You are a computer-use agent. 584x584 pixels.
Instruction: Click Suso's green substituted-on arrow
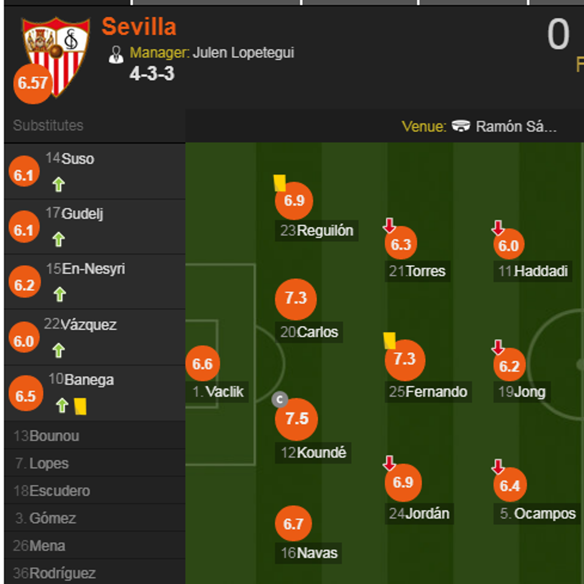click(x=58, y=185)
